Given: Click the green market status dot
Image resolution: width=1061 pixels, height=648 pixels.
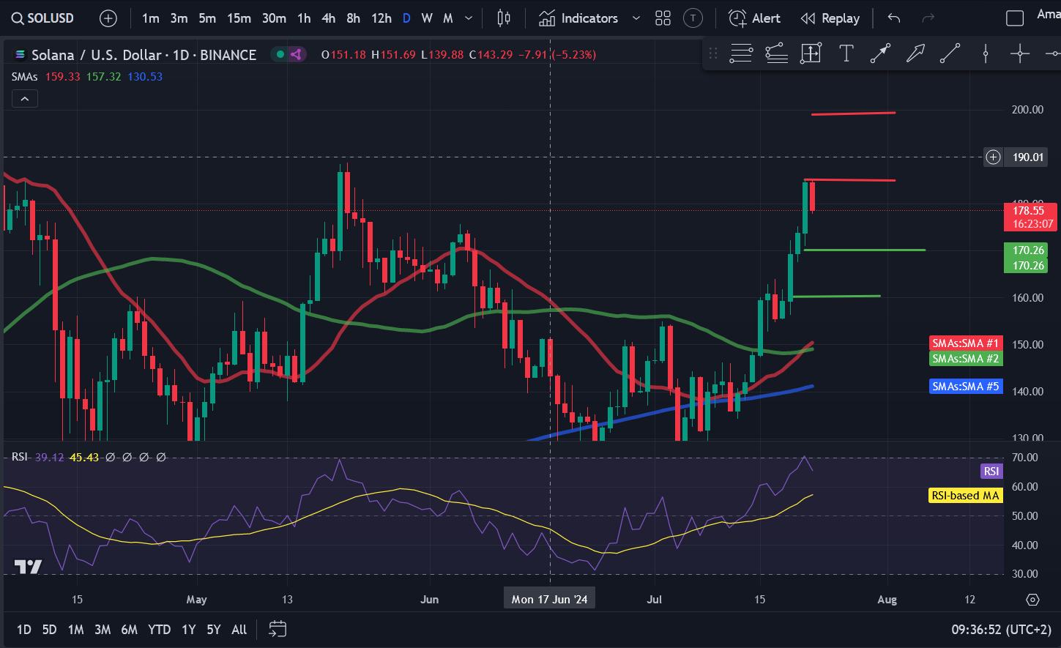Looking at the screenshot, I should coord(280,54).
